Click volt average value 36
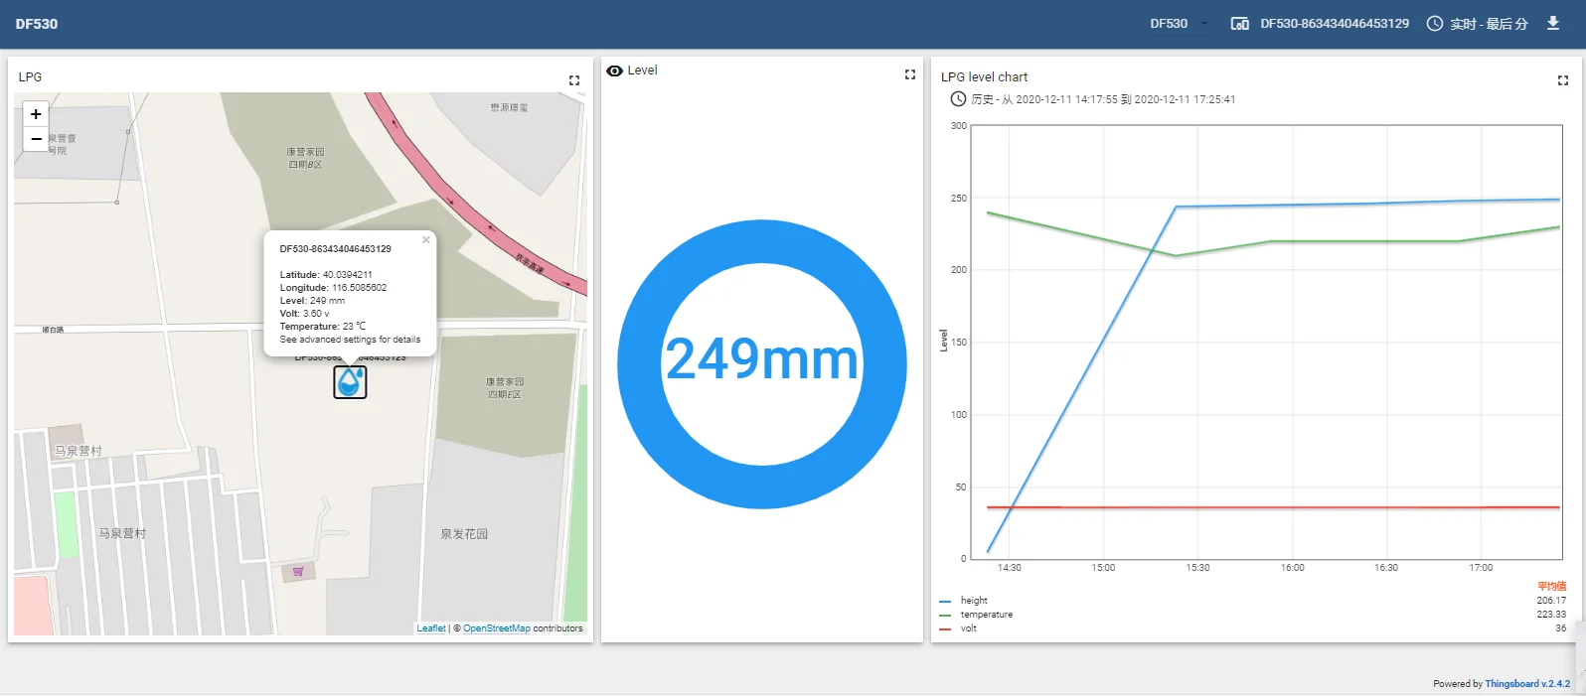The image size is (1586, 696). tap(1560, 628)
